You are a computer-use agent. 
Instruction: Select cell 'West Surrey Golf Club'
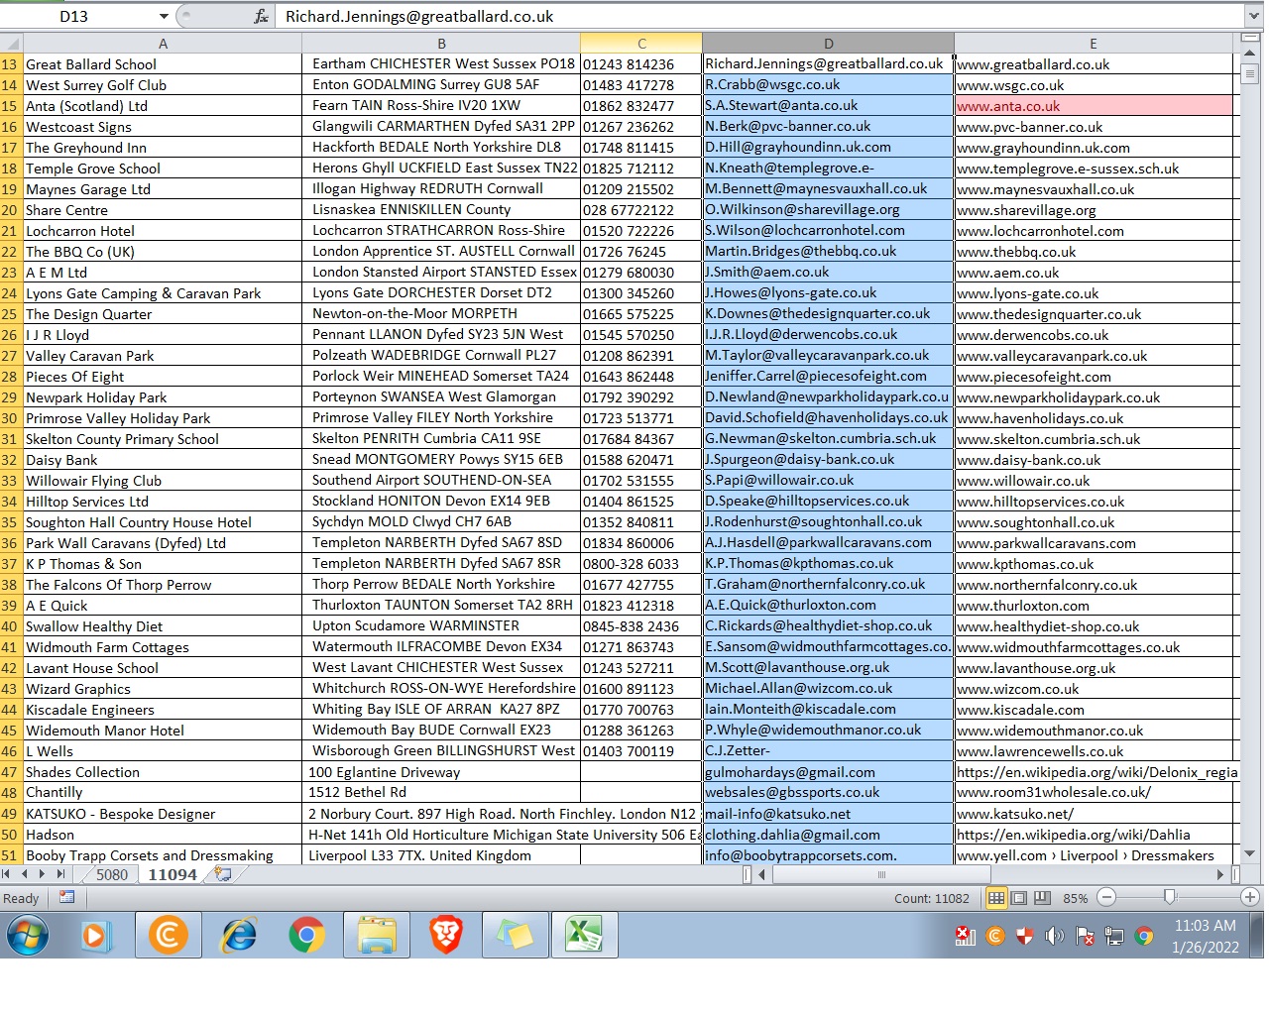163,84
